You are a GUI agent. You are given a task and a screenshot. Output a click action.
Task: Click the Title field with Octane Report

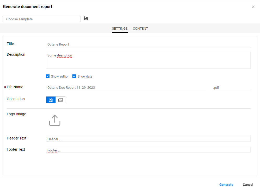tap(148, 44)
